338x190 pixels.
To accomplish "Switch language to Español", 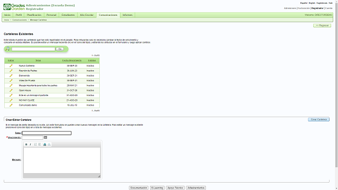I will pyautogui.click(x=304, y=3).
